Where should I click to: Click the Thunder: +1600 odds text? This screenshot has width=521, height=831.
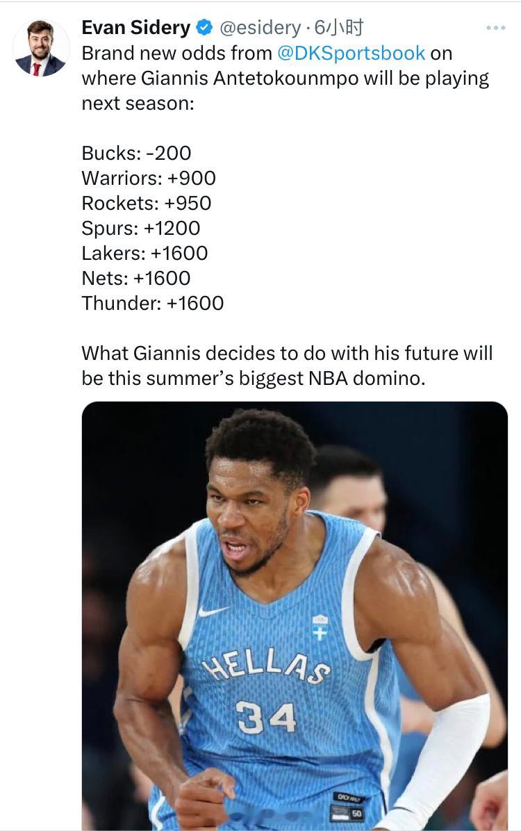153,303
